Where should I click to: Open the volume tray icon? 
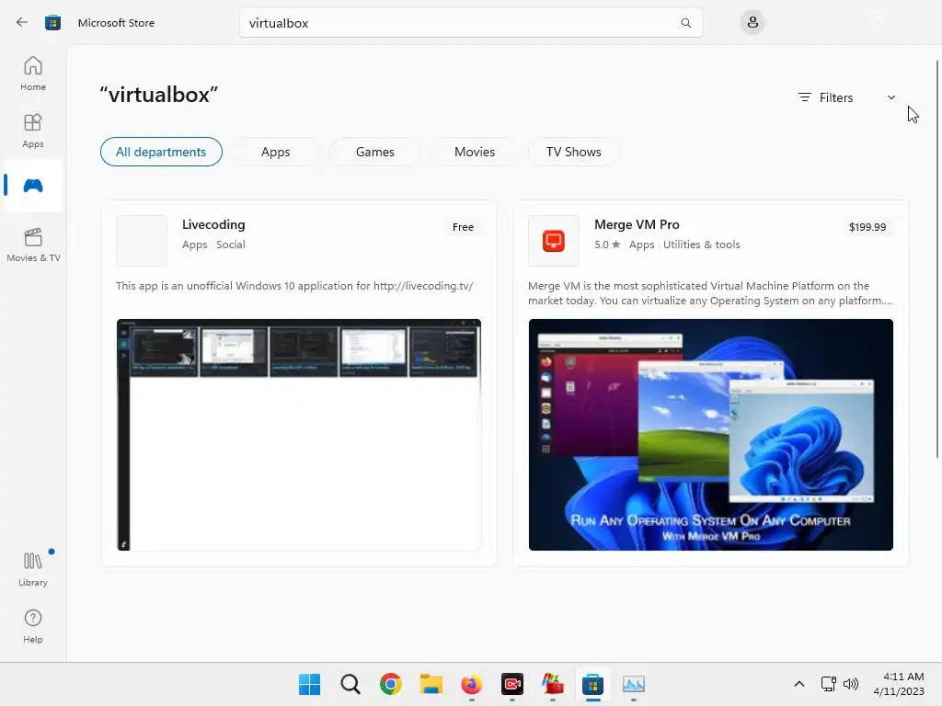[851, 684]
